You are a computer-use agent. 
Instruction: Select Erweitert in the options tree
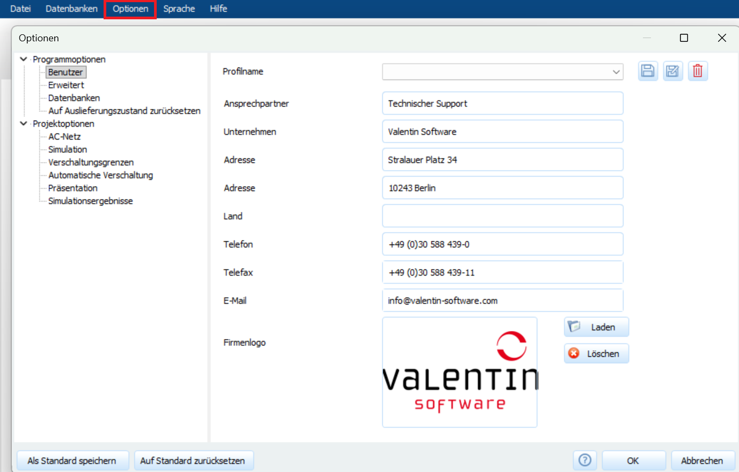(x=66, y=85)
